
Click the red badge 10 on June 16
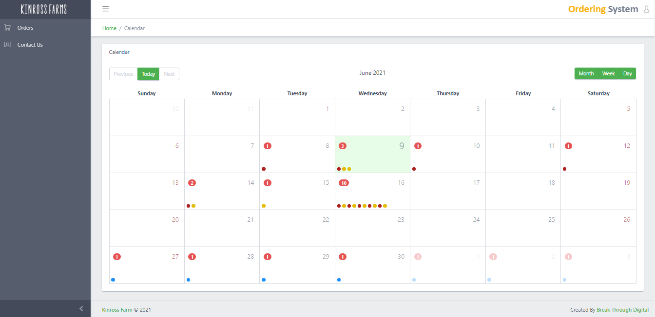tap(344, 183)
